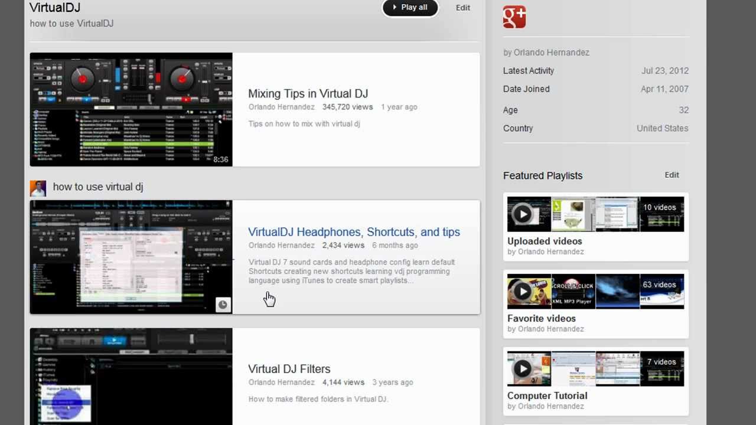Screen dimensions: 756x425
Task: Click 'by Orlando Hernandez' under Computer Tutorial
Action: pyautogui.click(x=546, y=406)
